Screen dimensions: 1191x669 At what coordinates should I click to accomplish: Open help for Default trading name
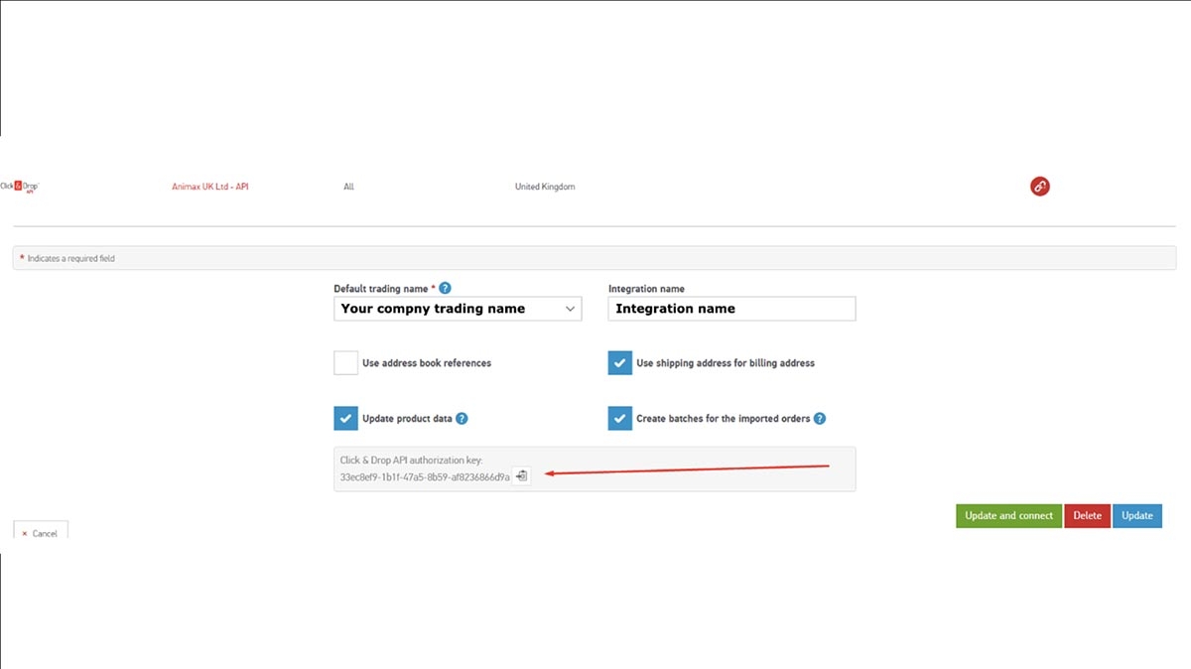(x=445, y=288)
